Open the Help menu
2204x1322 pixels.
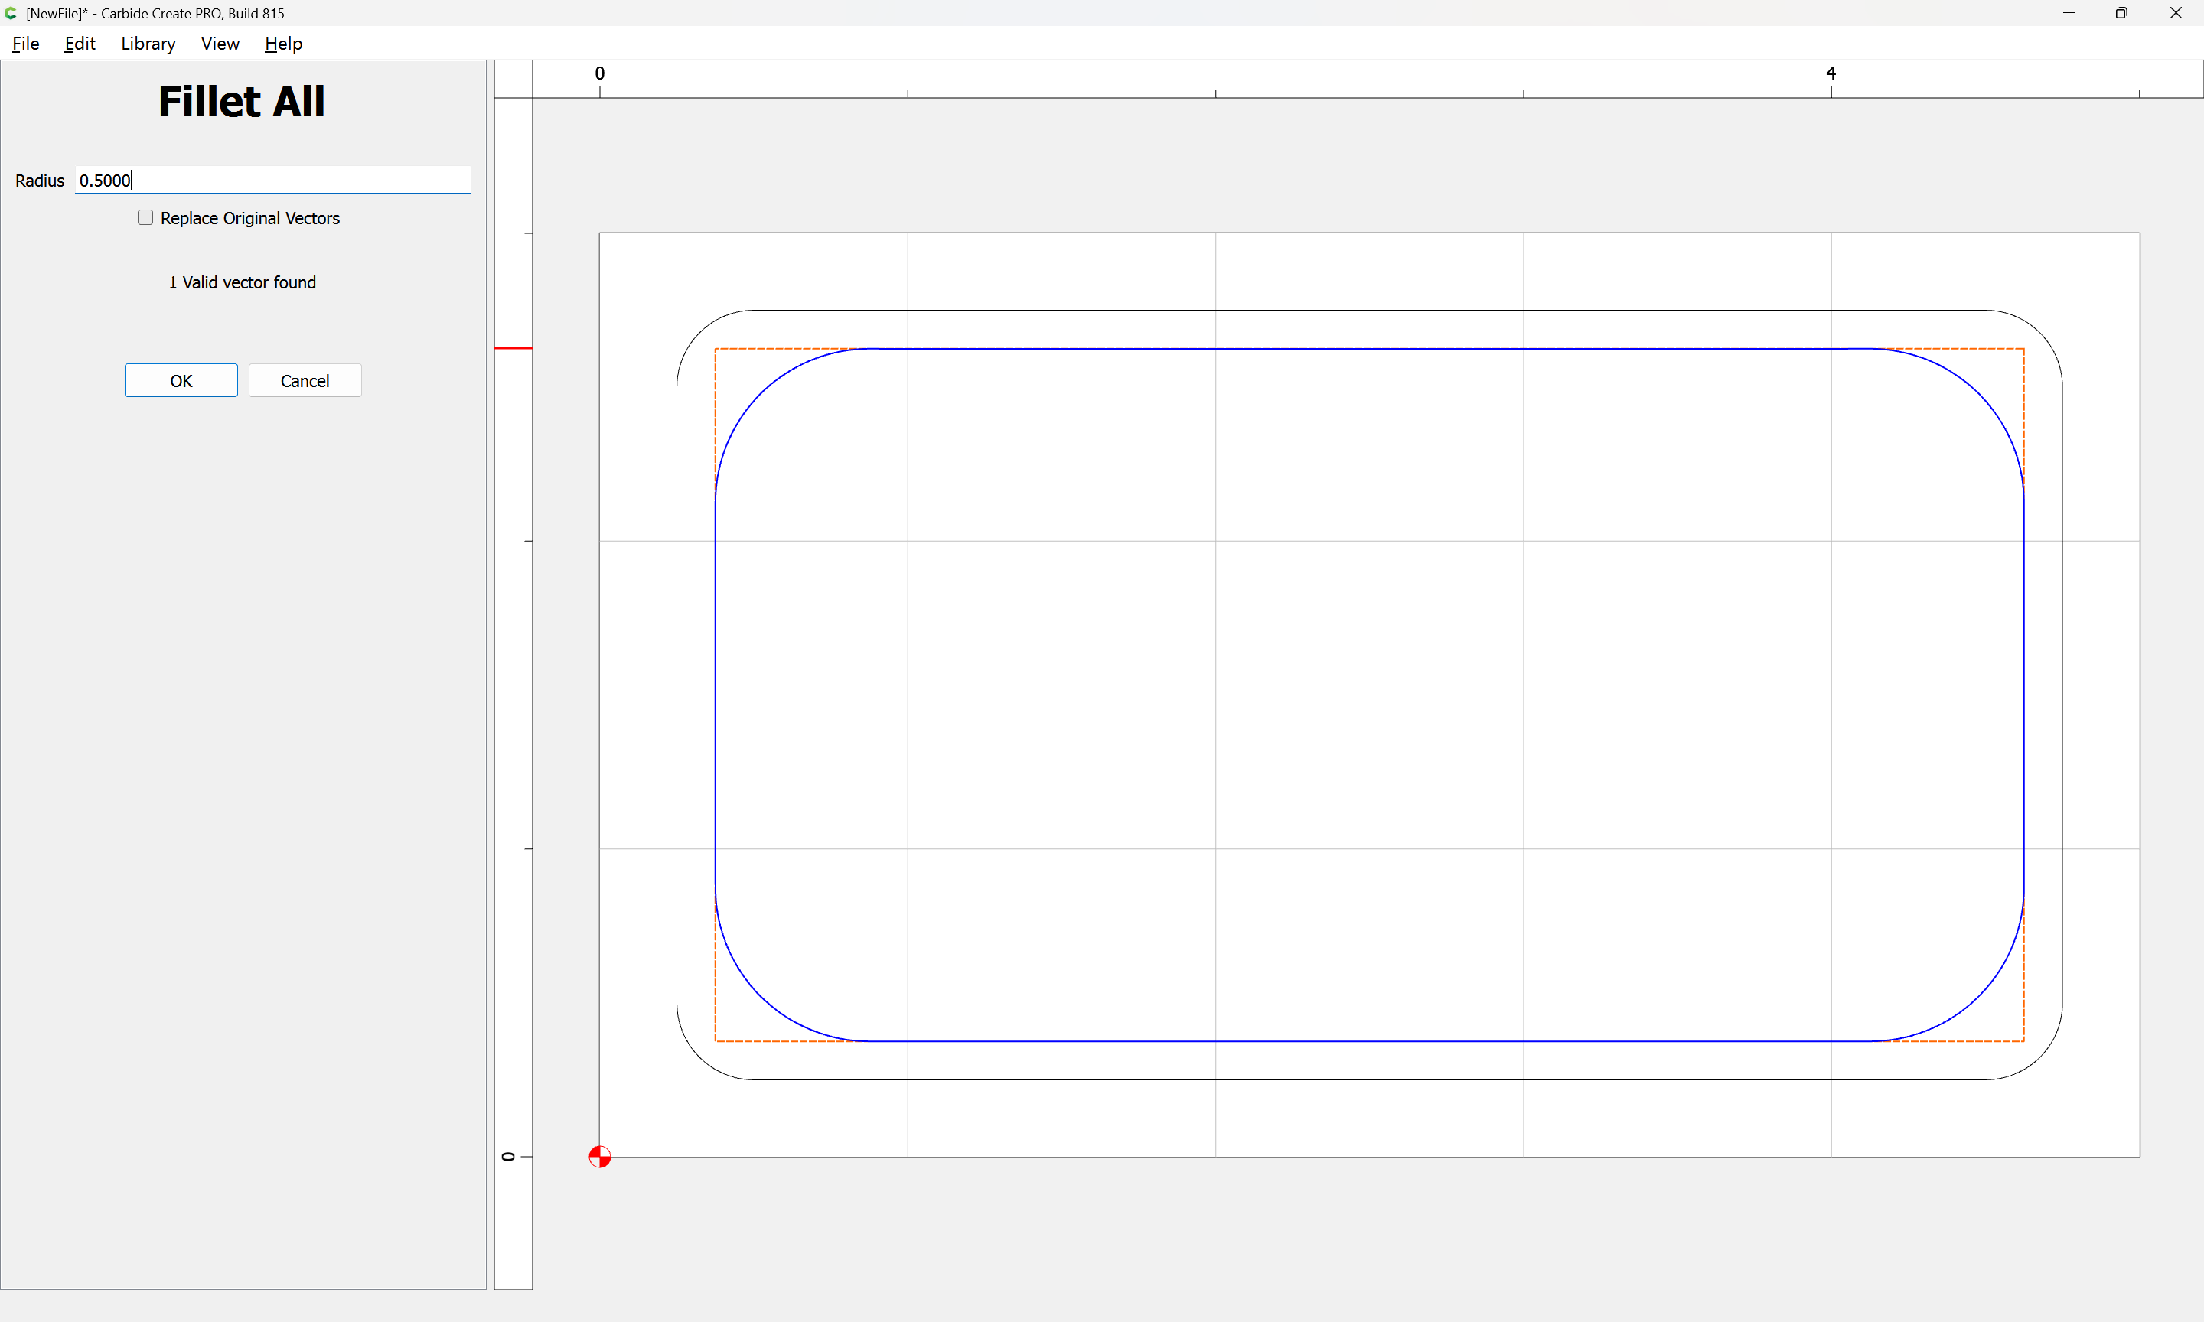(283, 44)
